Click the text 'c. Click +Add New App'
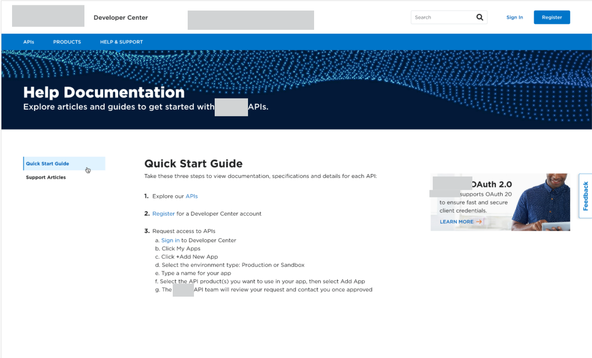This screenshot has width=592, height=358. [186, 257]
